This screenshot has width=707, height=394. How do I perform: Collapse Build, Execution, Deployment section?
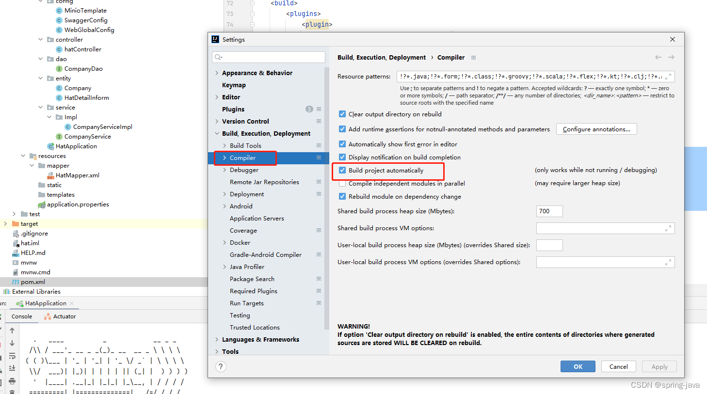pos(217,133)
